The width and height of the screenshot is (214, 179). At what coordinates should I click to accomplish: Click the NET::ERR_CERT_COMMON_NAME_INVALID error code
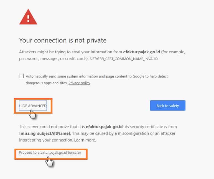click(124, 59)
